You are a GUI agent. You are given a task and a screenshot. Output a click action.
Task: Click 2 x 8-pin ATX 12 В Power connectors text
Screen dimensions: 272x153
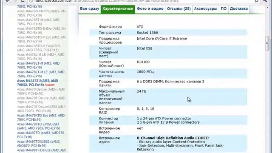(168, 122)
